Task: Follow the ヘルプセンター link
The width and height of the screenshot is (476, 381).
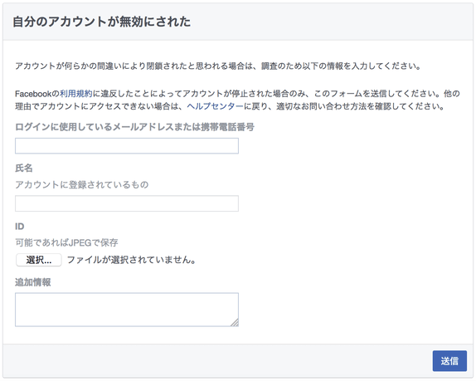Action: click(x=216, y=106)
